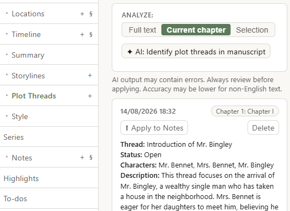Open the Plot Threads panel
Viewport: 290px width, 211px height.
click(x=34, y=96)
